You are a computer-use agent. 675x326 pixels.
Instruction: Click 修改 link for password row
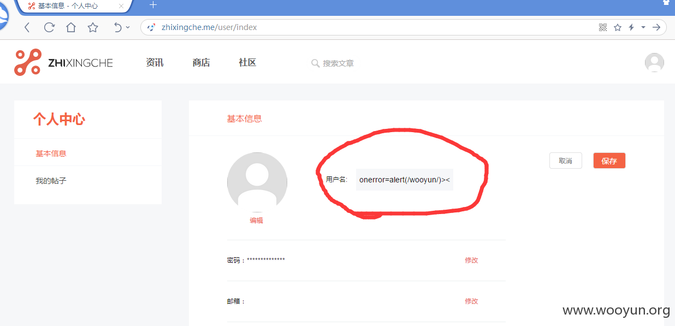pyautogui.click(x=471, y=260)
